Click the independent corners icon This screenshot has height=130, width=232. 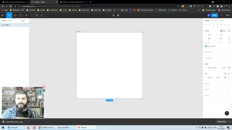(229, 42)
